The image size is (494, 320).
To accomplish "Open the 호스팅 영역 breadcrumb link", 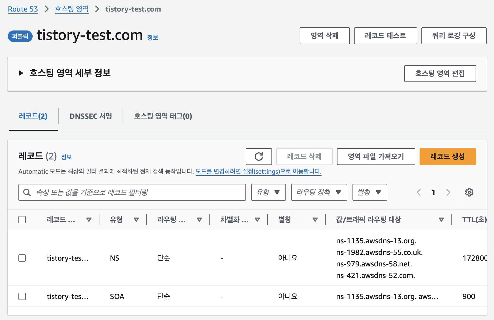I will point(72,9).
